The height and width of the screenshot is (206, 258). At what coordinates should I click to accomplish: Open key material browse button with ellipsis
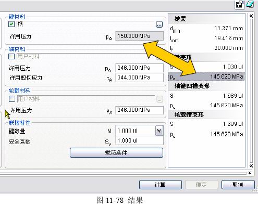click(159, 24)
